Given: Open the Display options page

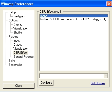Looking at the screenshot, I should click(x=18, y=24).
